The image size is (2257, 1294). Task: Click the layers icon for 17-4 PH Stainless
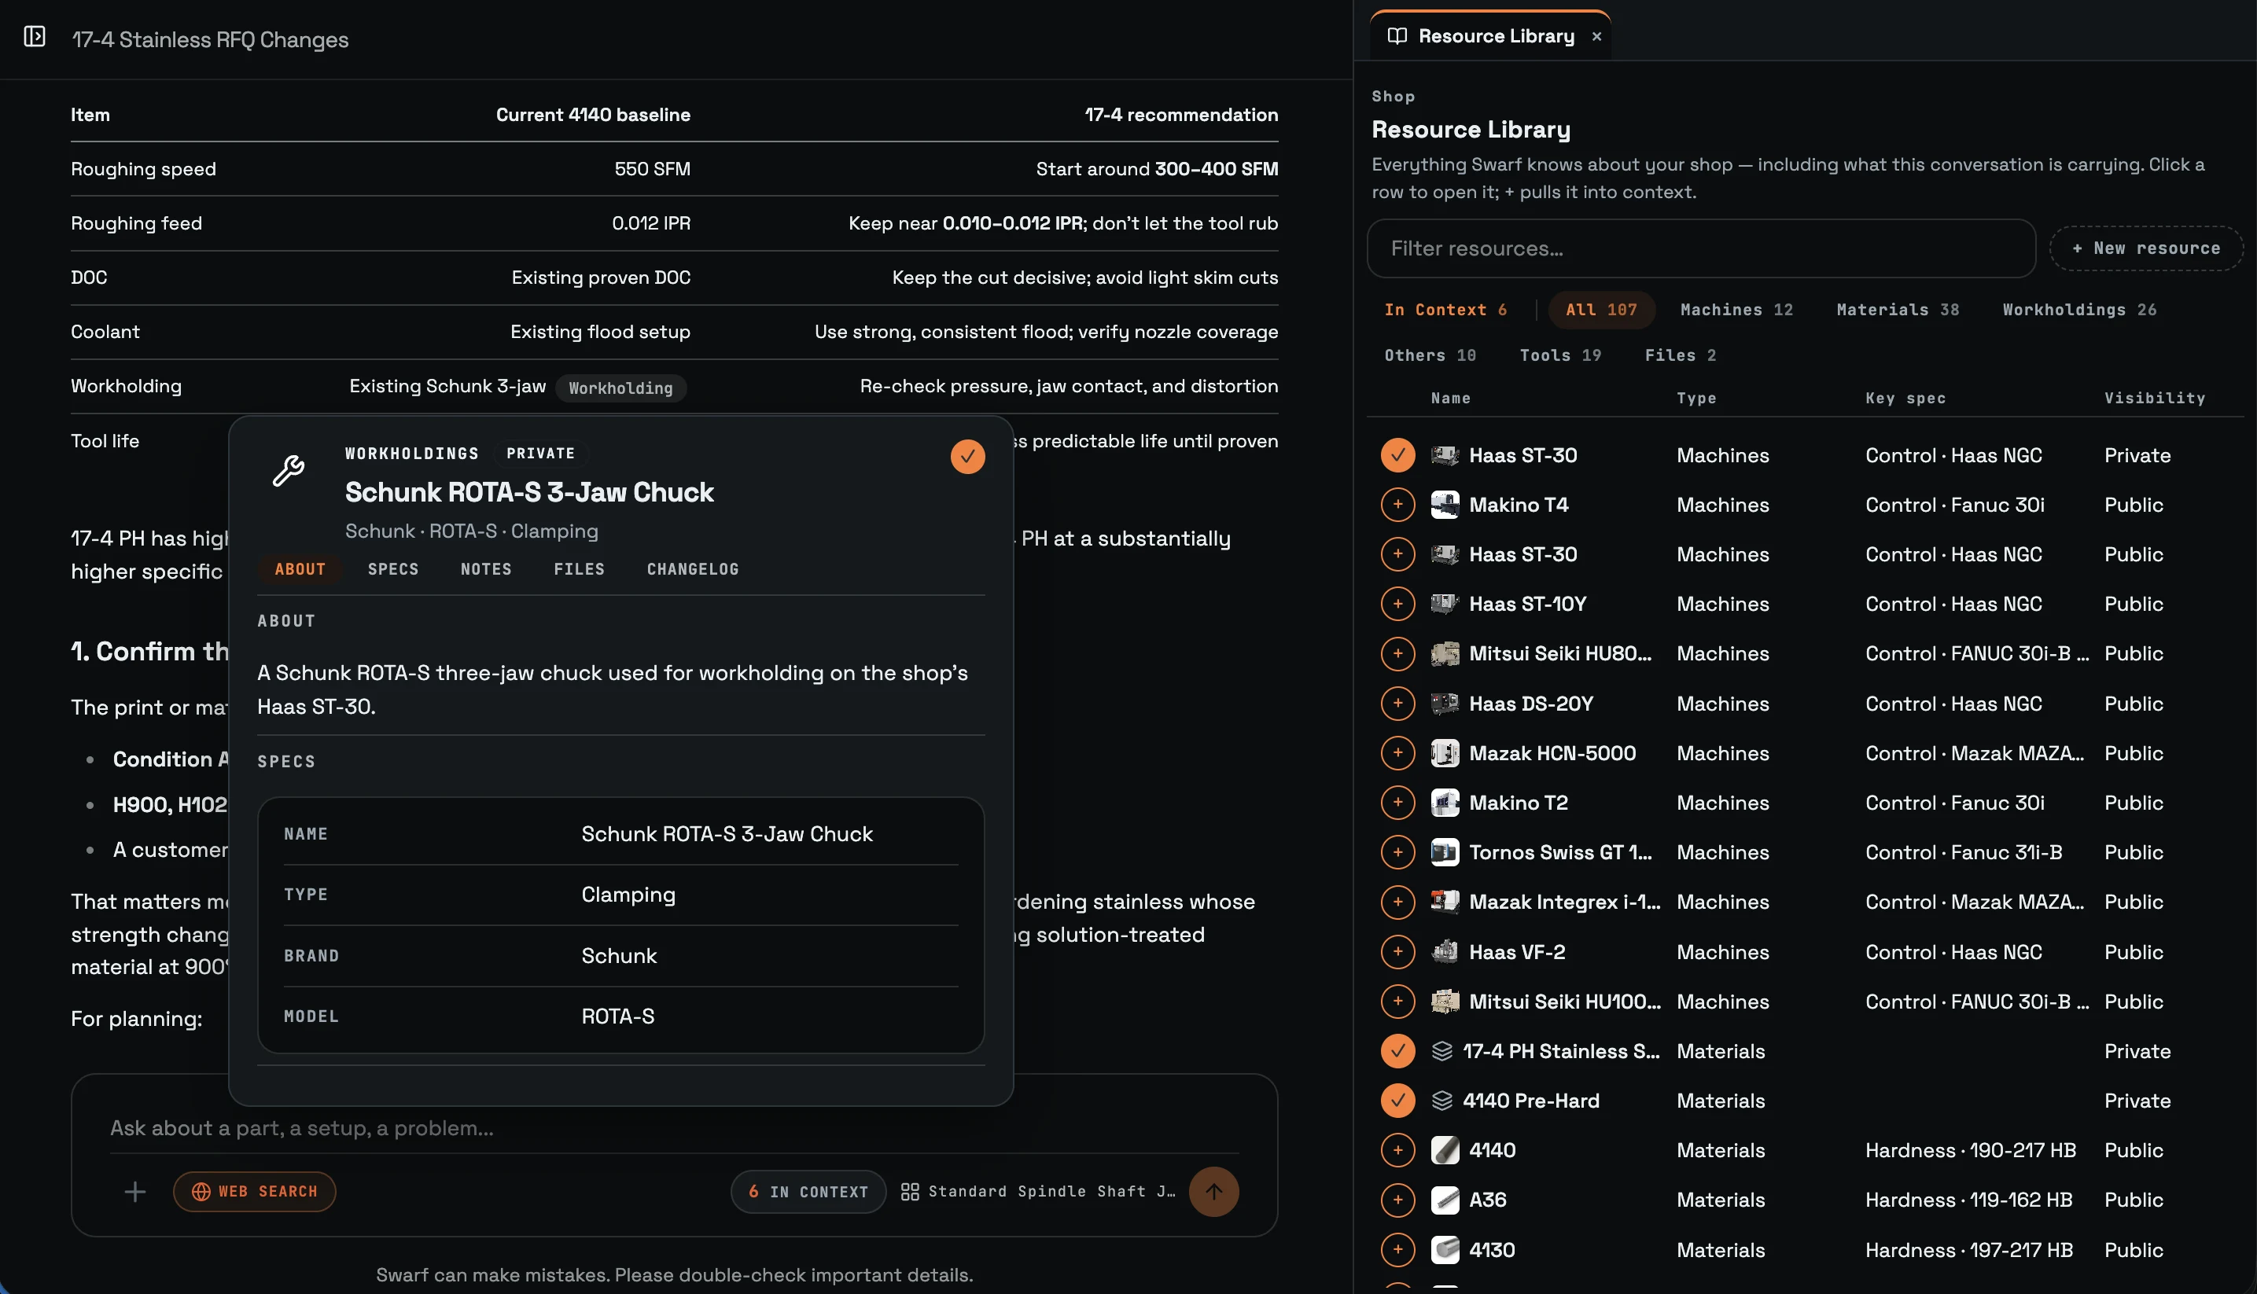coord(1441,1051)
